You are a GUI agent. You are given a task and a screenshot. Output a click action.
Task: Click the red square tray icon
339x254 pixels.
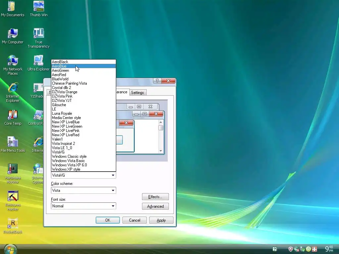[x=315, y=249]
